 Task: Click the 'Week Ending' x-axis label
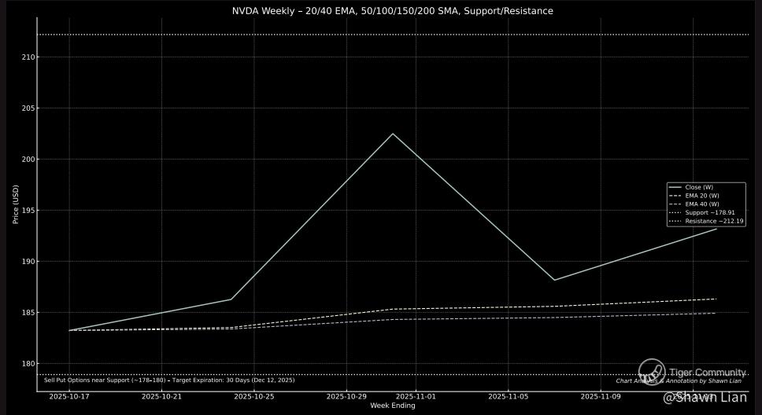pyautogui.click(x=393, y=406)
